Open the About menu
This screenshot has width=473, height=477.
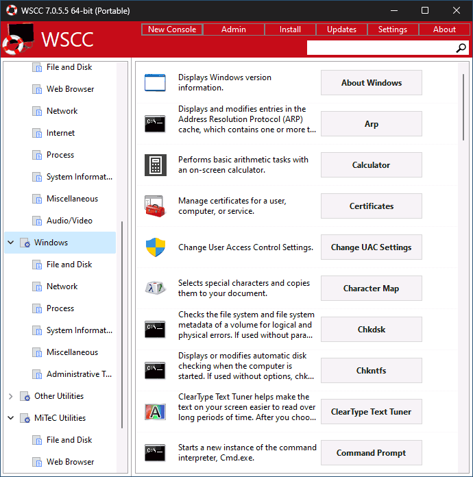click(444, 29)
